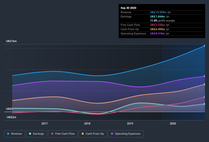Toggle the Operating Expenses legend button

[126, 134]
